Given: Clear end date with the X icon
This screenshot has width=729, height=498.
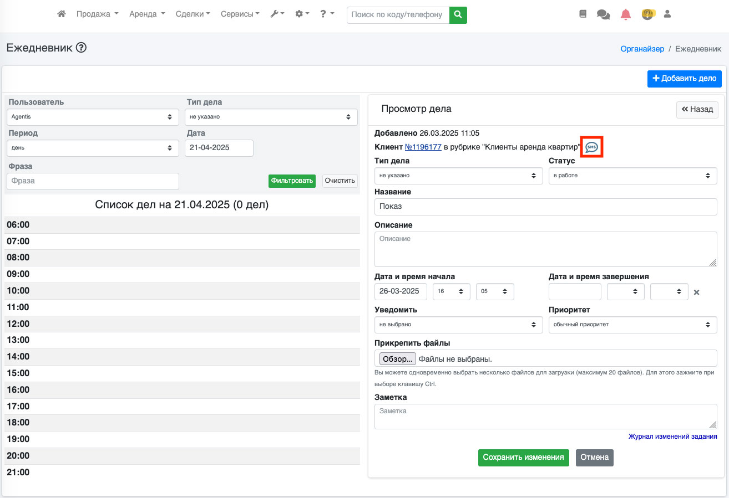Looking at the screenshot, I should coord(697,292).
